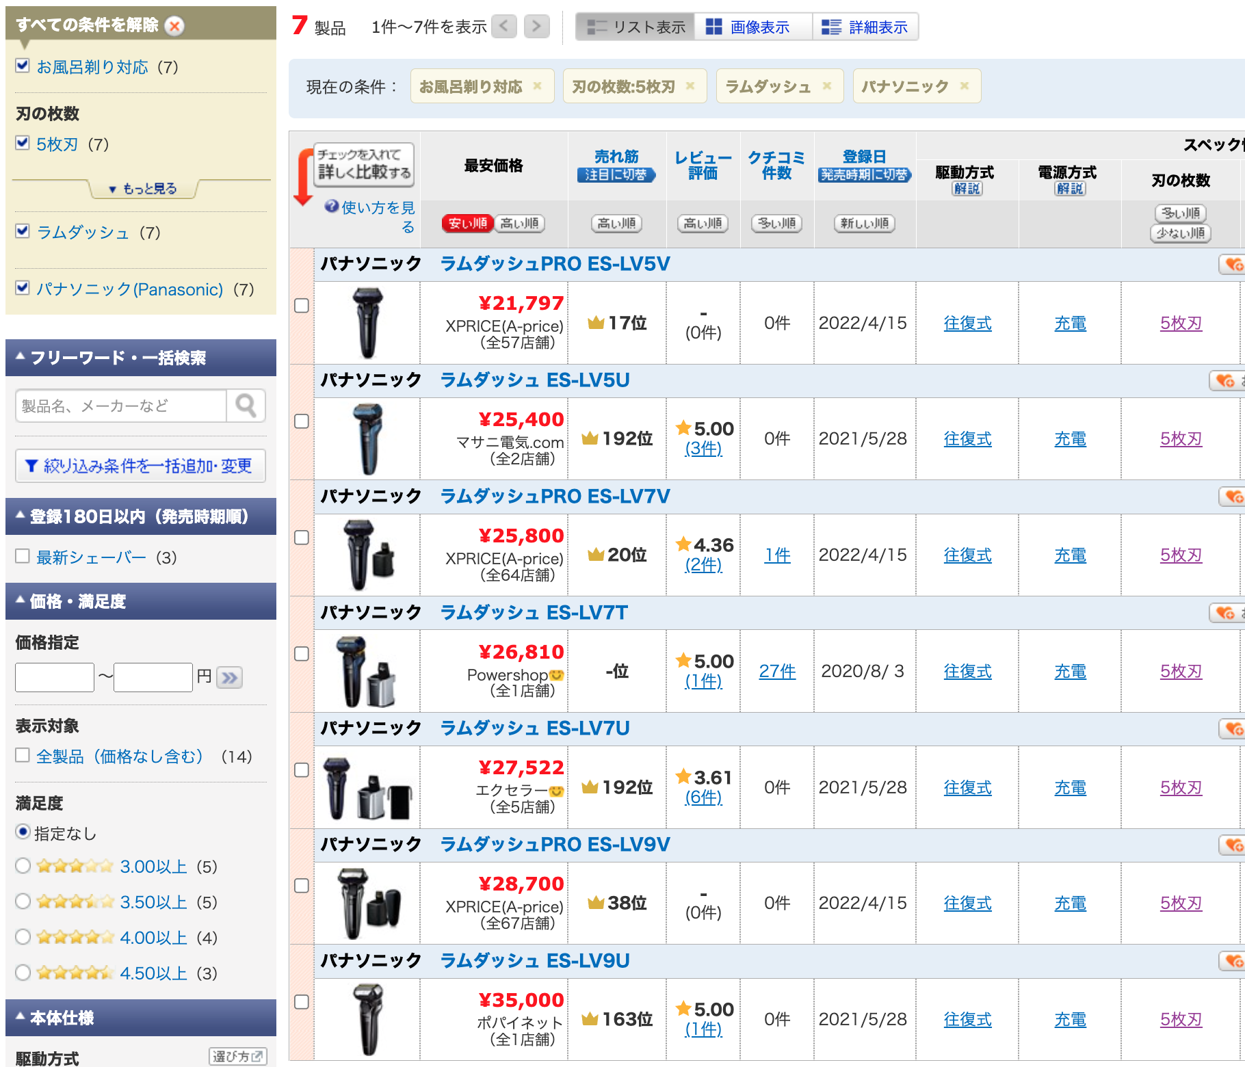Image resolution: width=1245 pixels, height=1067 pixels.
Task: Remove the 刃の枚数:5枚刃 filter chip
Action: pyautogui.click(x=690, y=86)
